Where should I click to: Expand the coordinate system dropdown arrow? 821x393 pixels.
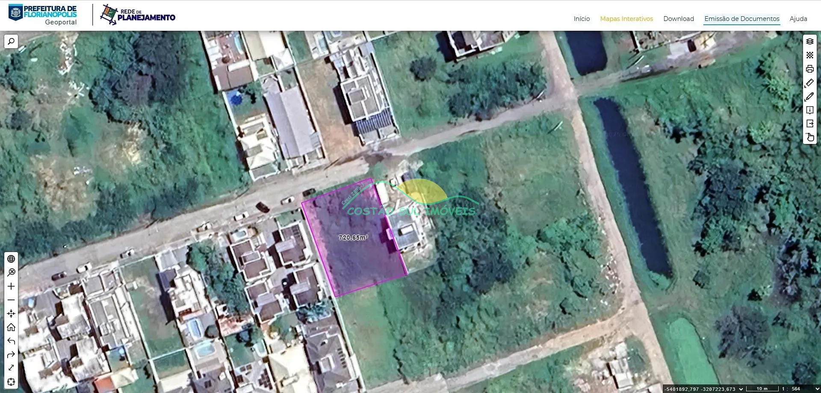coord(741,389)
